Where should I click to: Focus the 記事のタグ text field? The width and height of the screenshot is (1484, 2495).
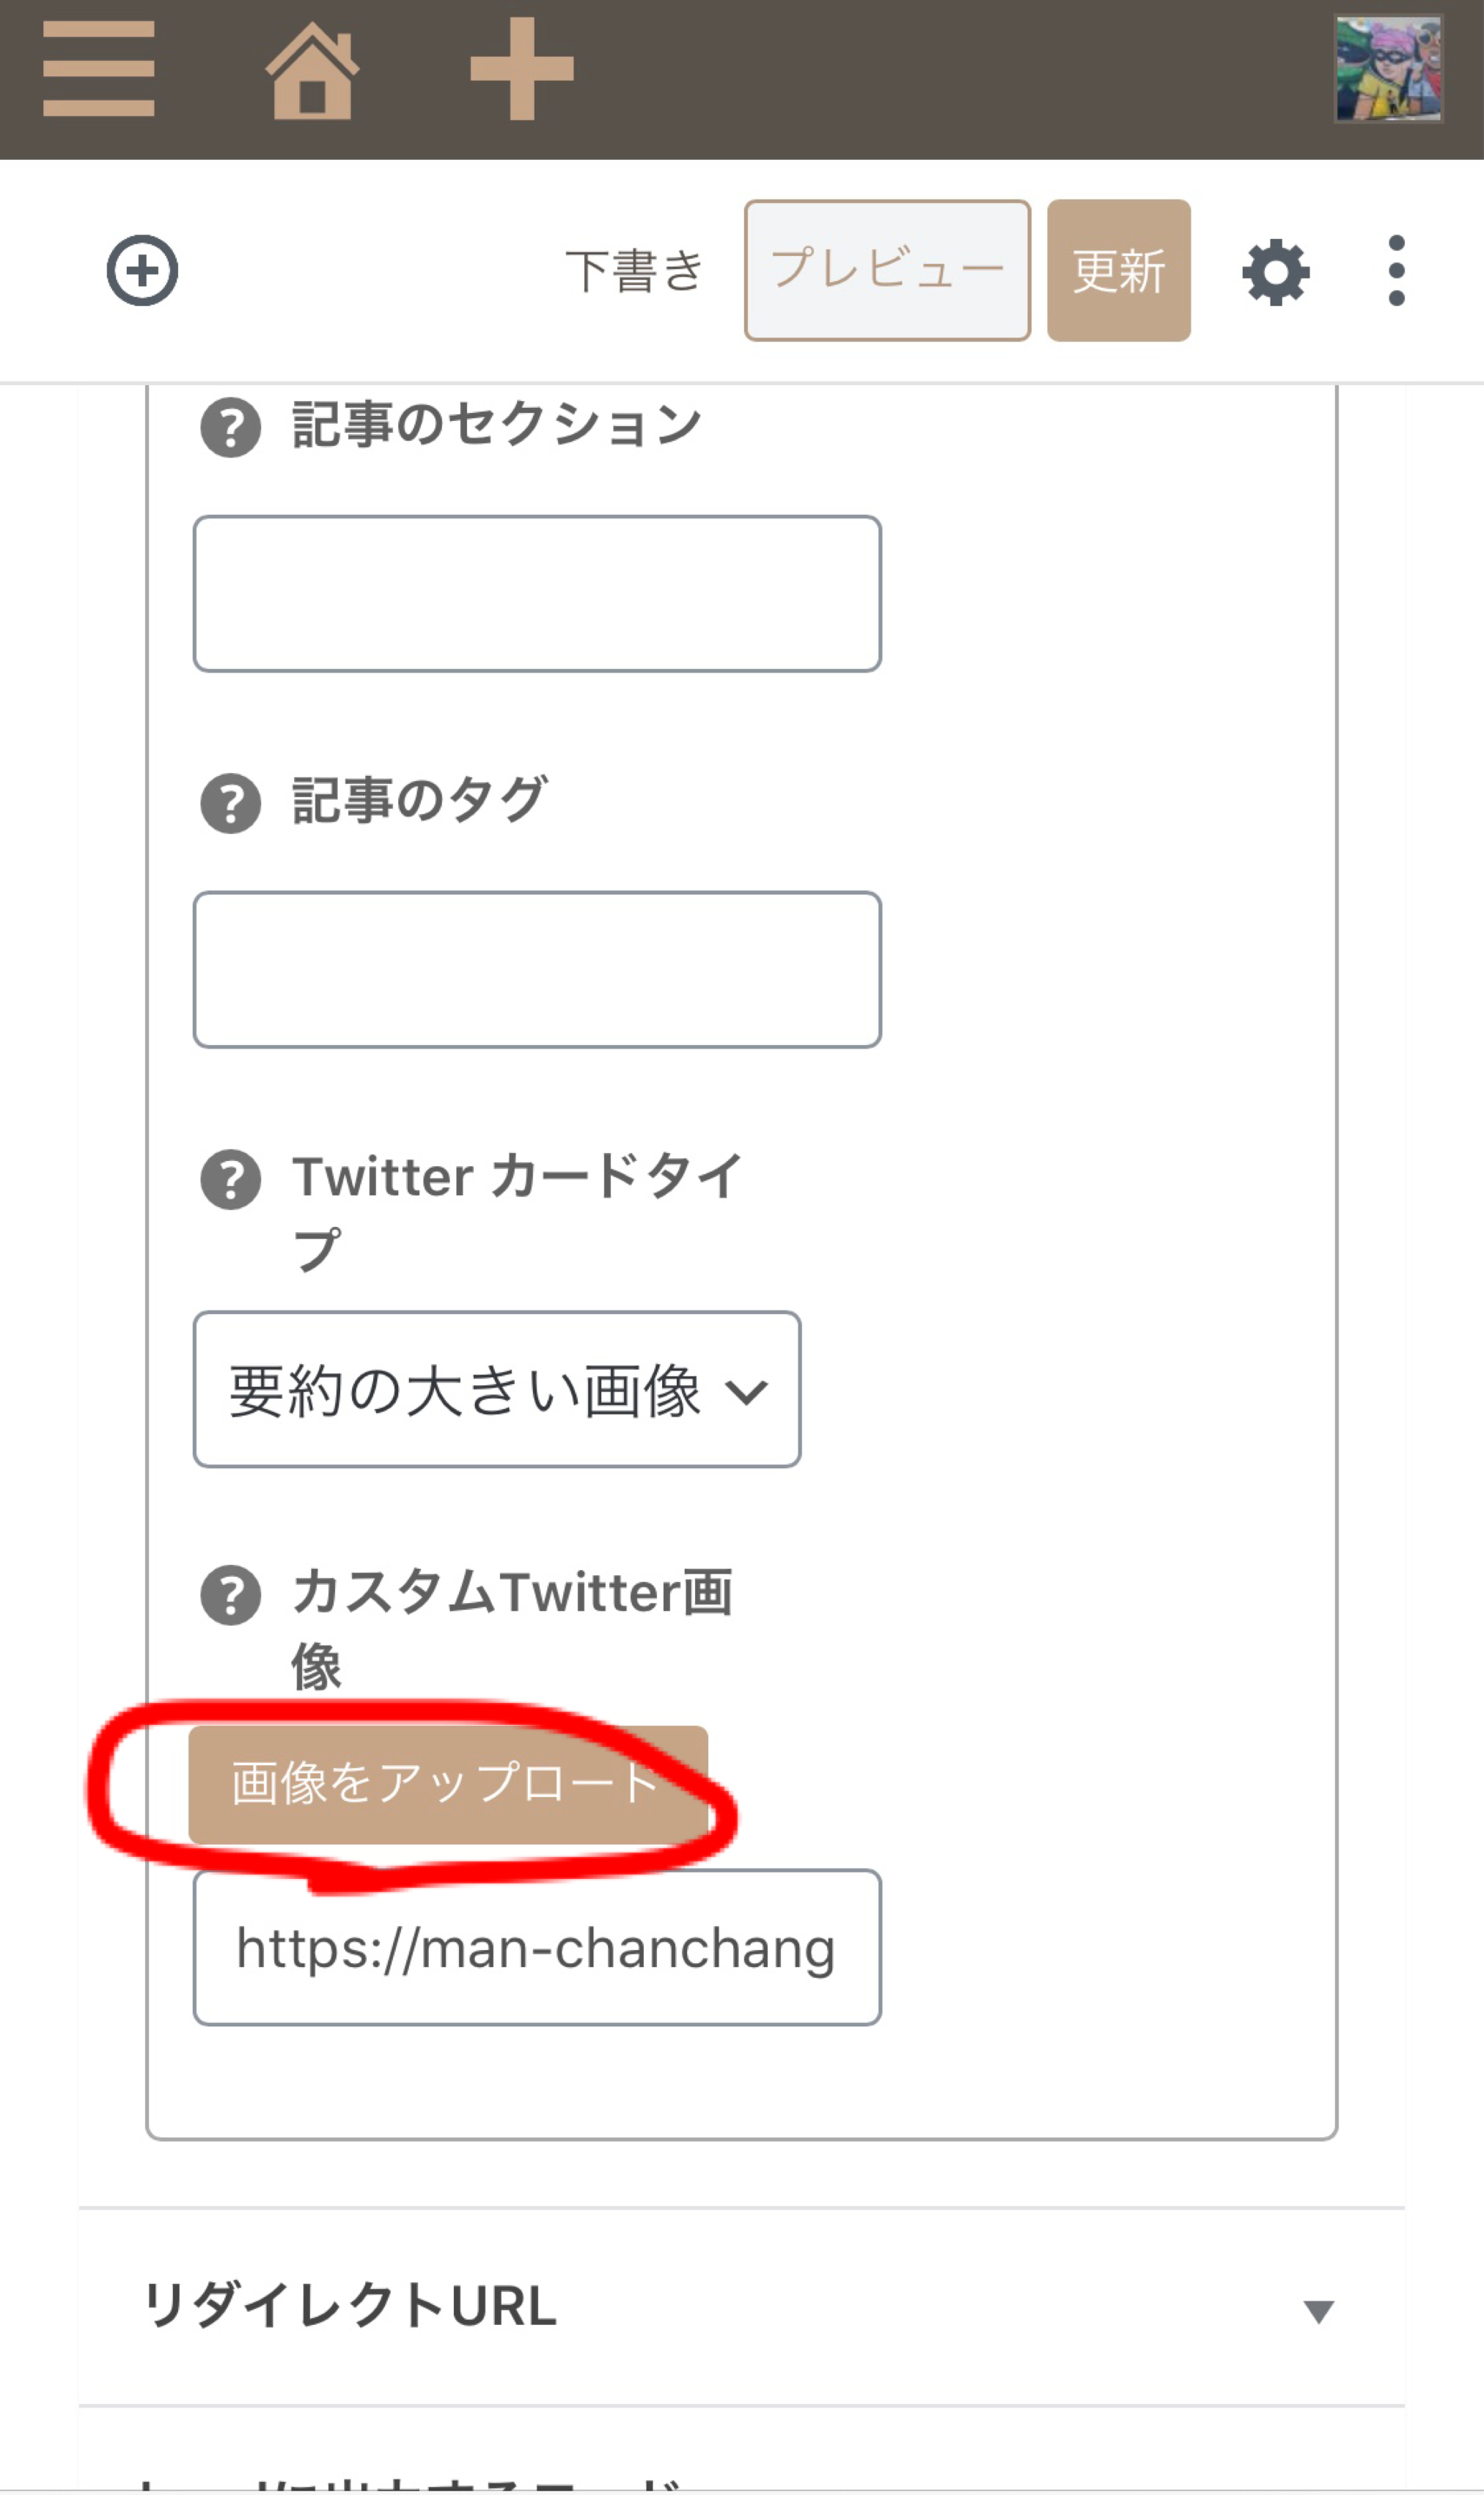537,969
